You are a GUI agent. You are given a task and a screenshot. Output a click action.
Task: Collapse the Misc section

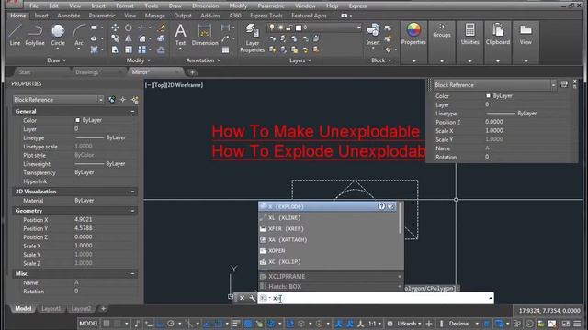(132, 273)
